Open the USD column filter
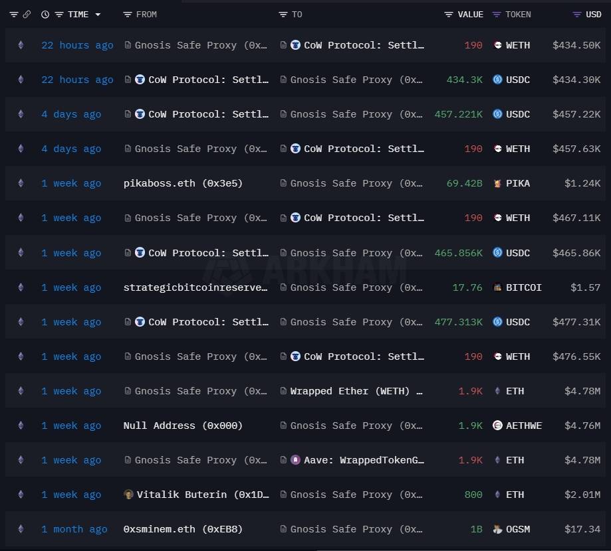Viewport: 611px width, 551px height. (x=576, y=15)
